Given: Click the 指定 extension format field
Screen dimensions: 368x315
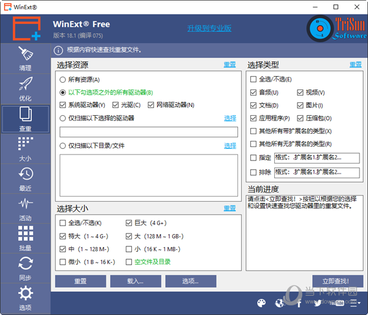Looking at the screenshot, I should click(x=317, y=158).
